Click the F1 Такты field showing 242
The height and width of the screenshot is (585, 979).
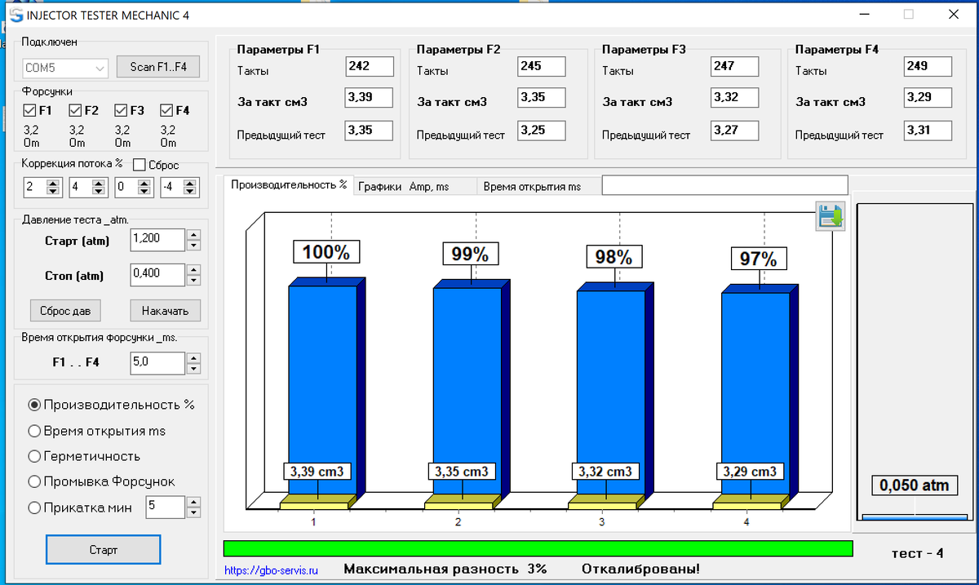pos(369,67)
